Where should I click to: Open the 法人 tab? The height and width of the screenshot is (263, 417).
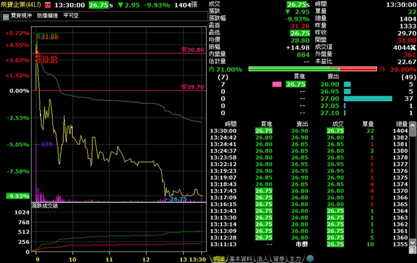[x=262, y=258]
